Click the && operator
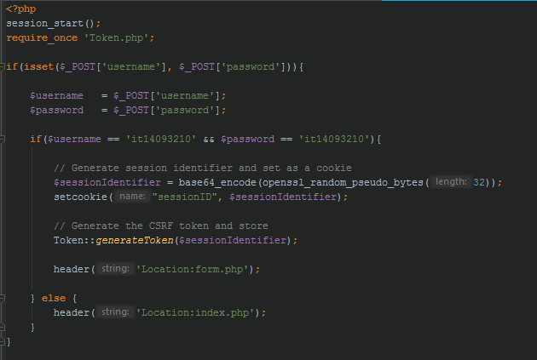The height and width of the screenshot is (360, 537). pos(209,139)
